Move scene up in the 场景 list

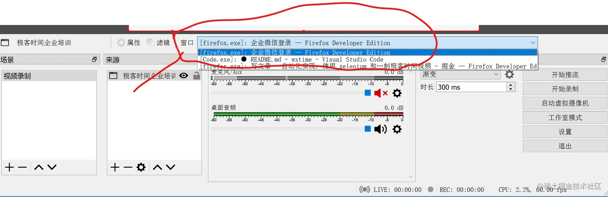click(x=39, y=167)
